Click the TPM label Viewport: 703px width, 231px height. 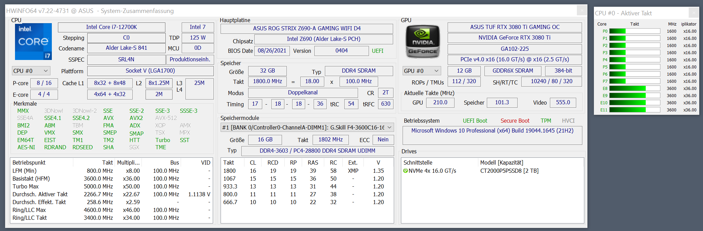pyautogui.click(x=546, y=121)
